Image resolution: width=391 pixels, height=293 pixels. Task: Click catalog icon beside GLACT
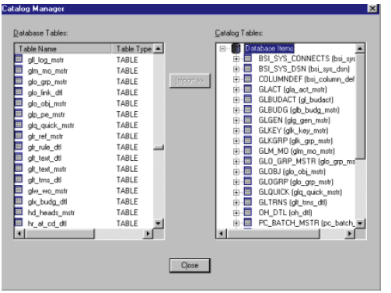[248, 89]
